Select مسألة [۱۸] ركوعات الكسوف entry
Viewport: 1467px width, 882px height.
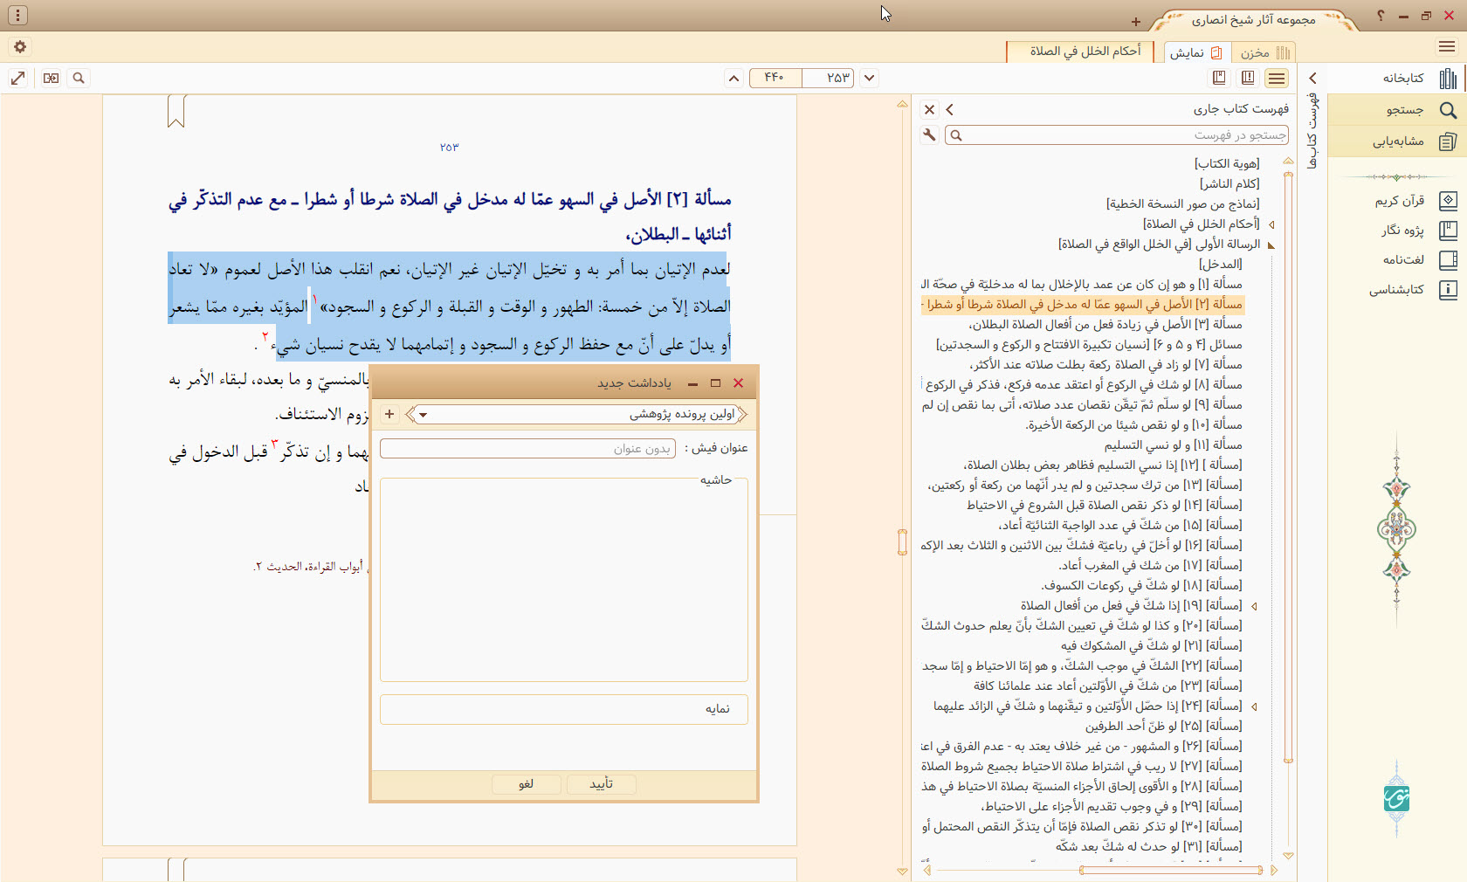(x=1141, y=585)
